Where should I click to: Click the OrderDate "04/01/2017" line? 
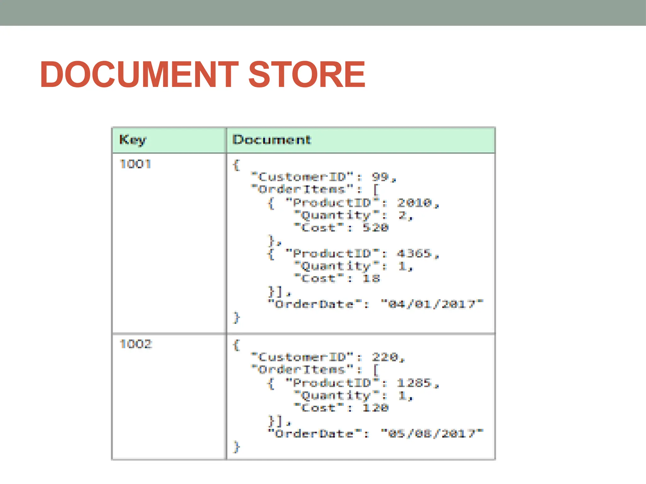pyautogui.click(x=375, y=304)
